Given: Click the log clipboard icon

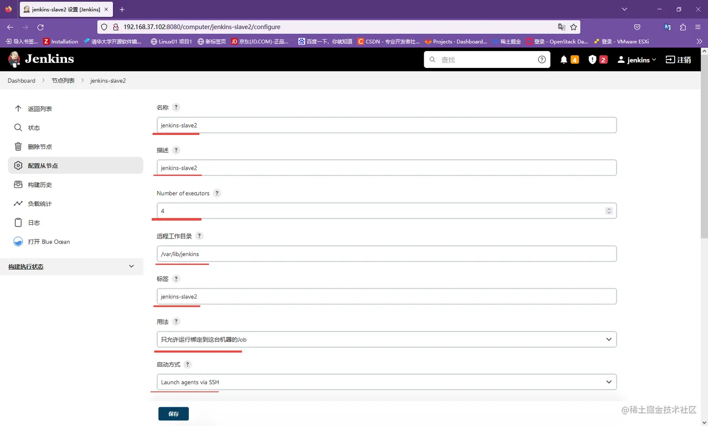Looking at the screenshot, I should click(18, 223).
